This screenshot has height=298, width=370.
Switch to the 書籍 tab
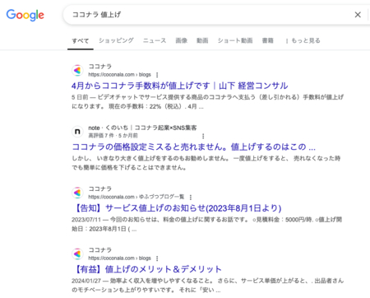267,40
